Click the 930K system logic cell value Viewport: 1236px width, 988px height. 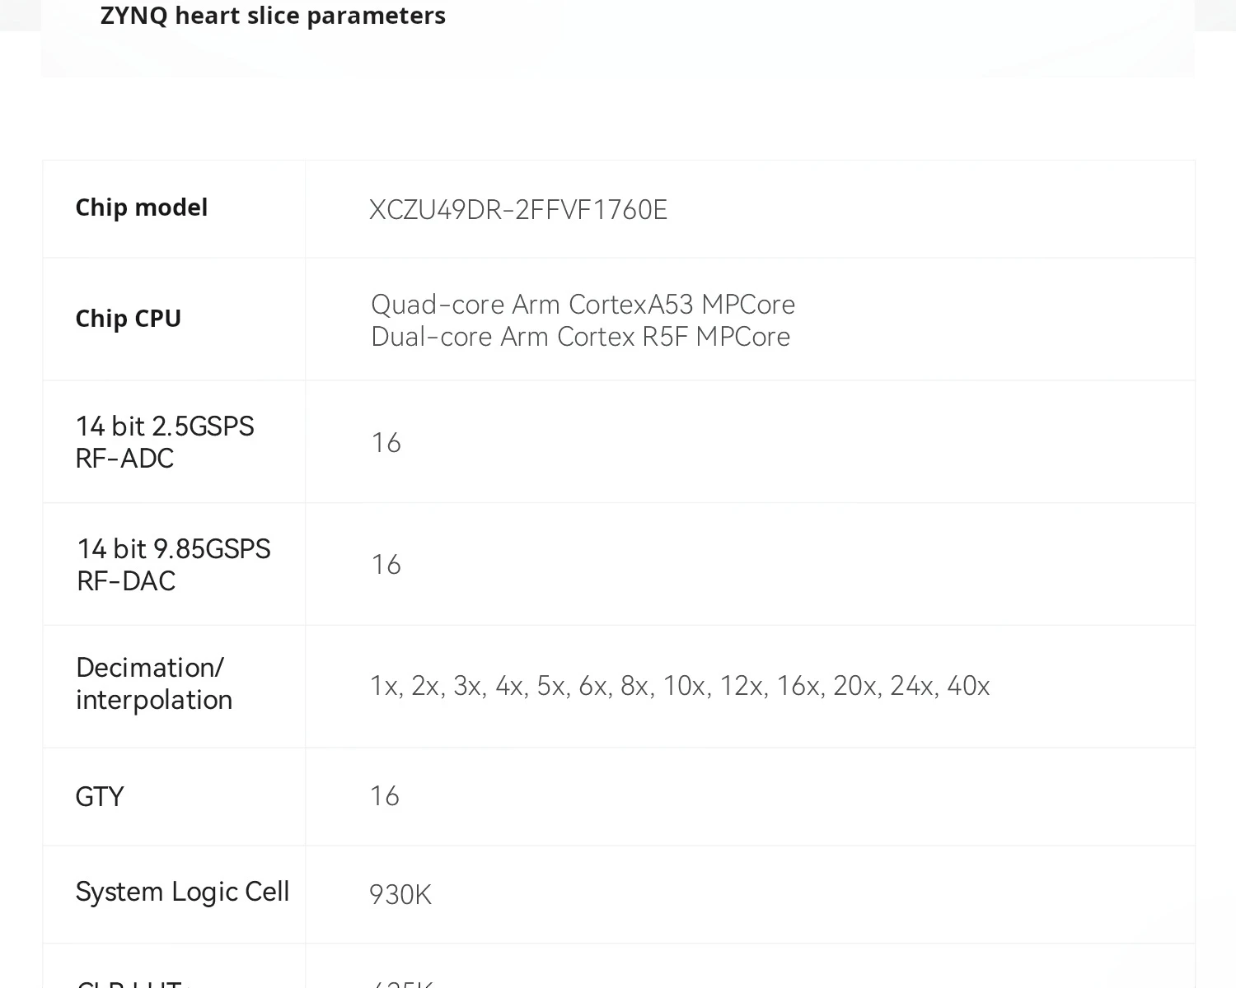point(400,895)
